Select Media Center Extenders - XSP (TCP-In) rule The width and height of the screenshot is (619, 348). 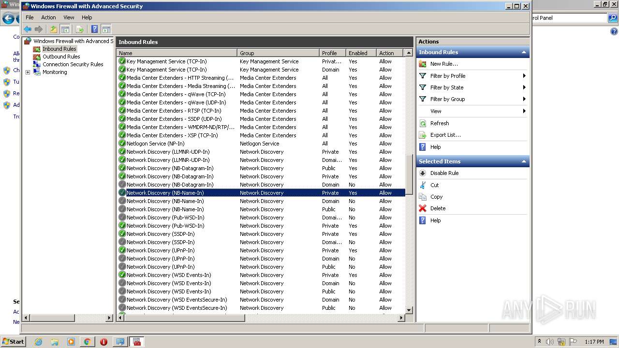tap(261, 135)
